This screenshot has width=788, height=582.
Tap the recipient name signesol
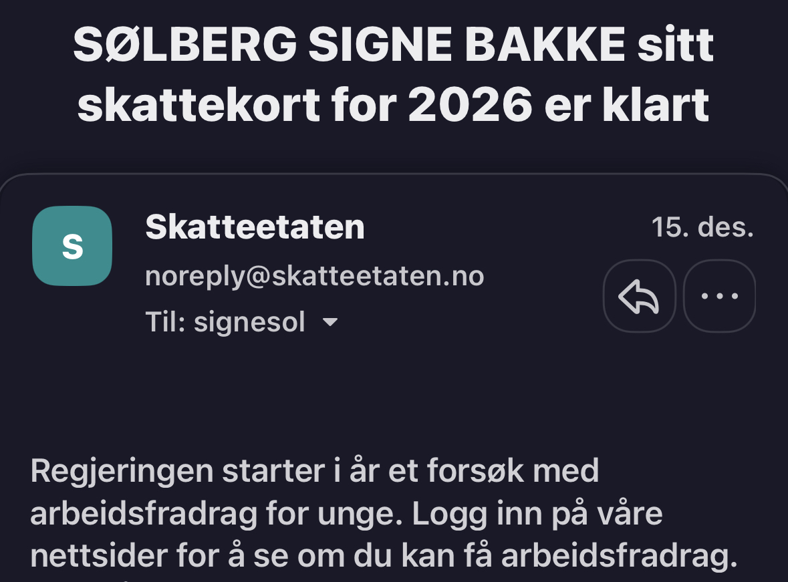coord(249,323)
